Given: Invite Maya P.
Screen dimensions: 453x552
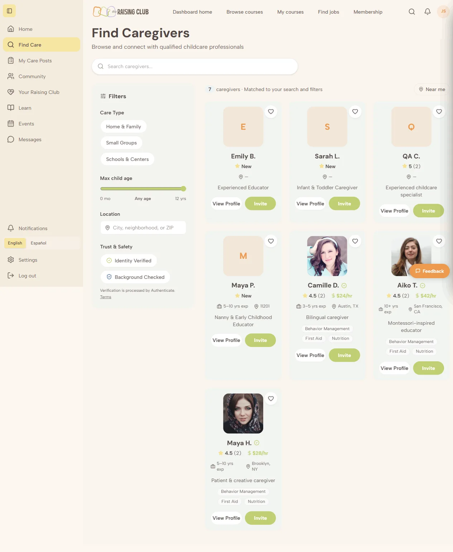Looking at the screenshot, I should [260, 340].
